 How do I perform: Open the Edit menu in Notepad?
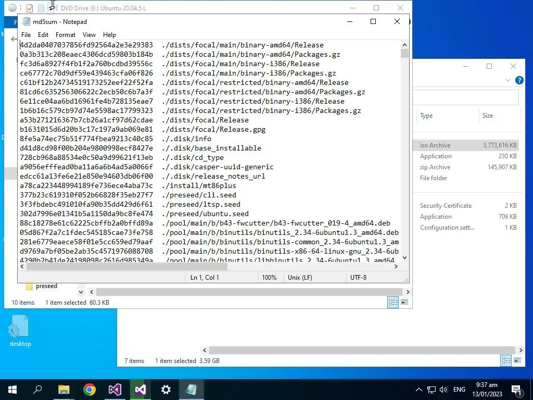(43, 35)
